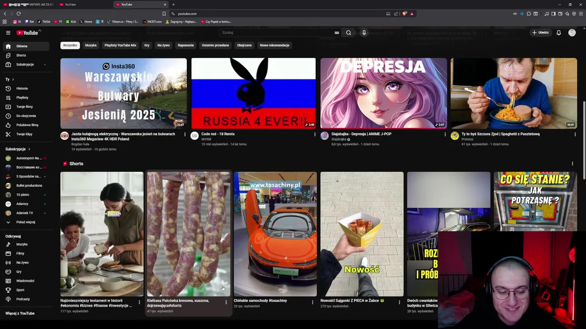Open the notifications bell
This screenshot has height=329, width=586.
point(559,33)
